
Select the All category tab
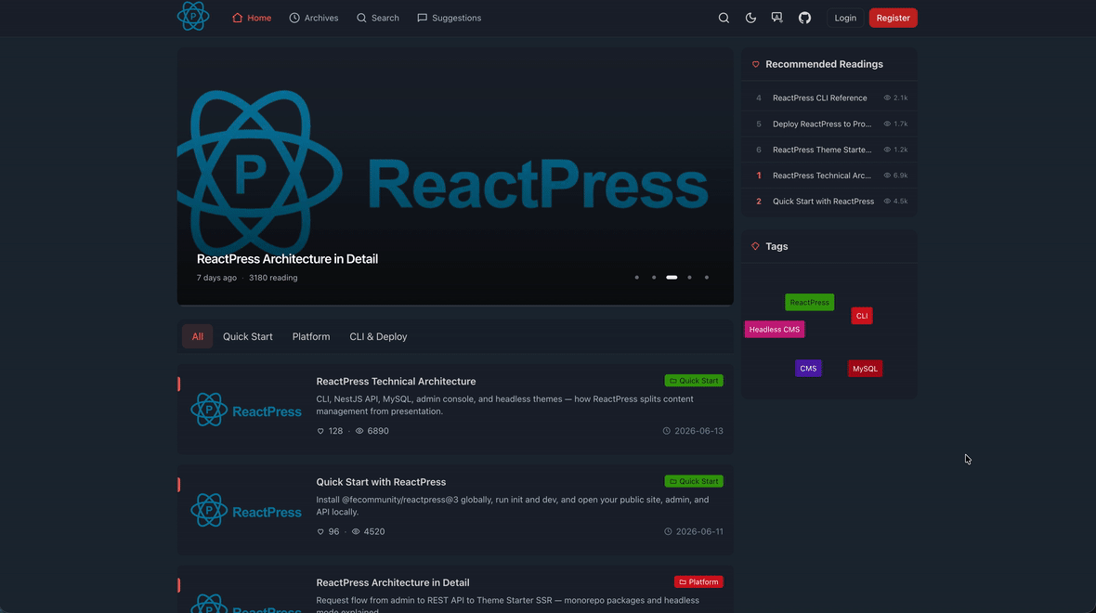[198, 336]
